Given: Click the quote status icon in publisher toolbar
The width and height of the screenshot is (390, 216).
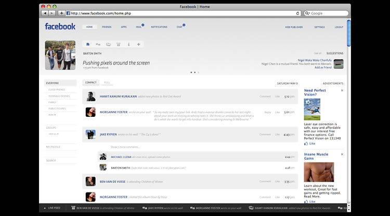Looking at the screenshot, I should (x=98, y=44).
